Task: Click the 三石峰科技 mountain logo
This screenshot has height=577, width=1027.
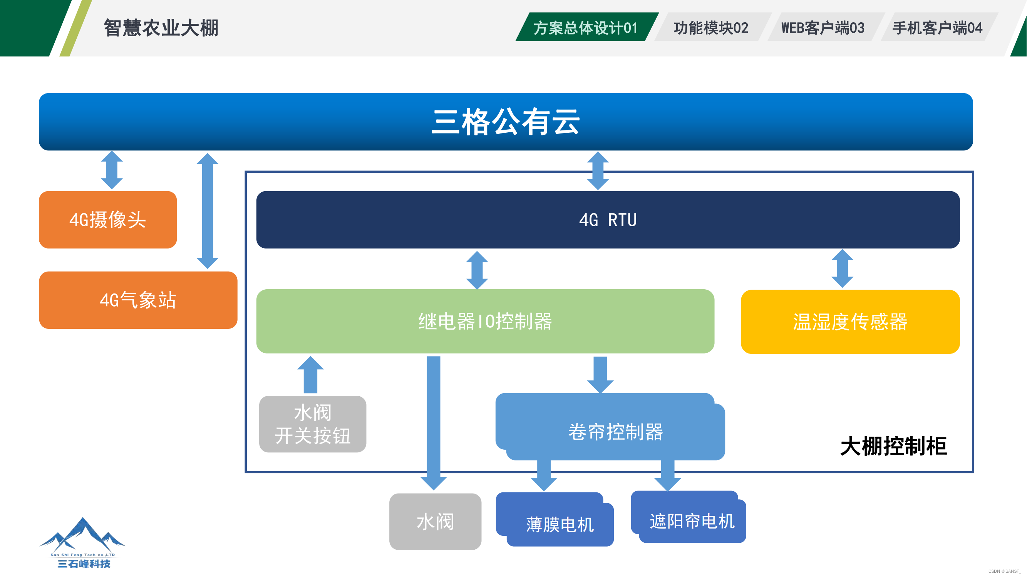Action: pyautogui.click(x=82, y=542)
